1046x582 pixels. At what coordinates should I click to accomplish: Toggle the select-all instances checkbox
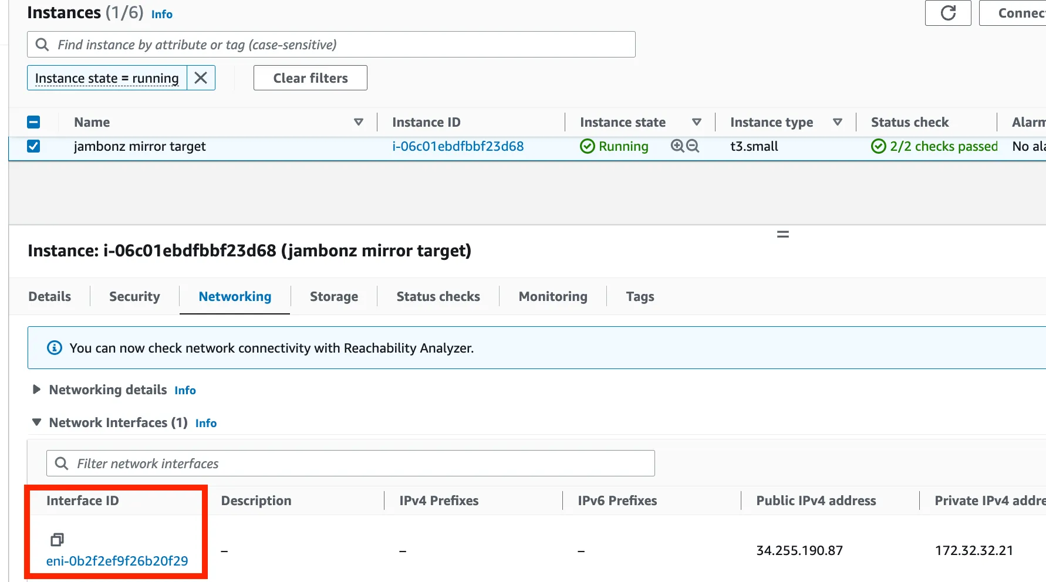33,122
